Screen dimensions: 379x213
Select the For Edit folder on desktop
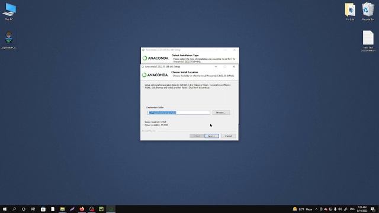(350, 12)
